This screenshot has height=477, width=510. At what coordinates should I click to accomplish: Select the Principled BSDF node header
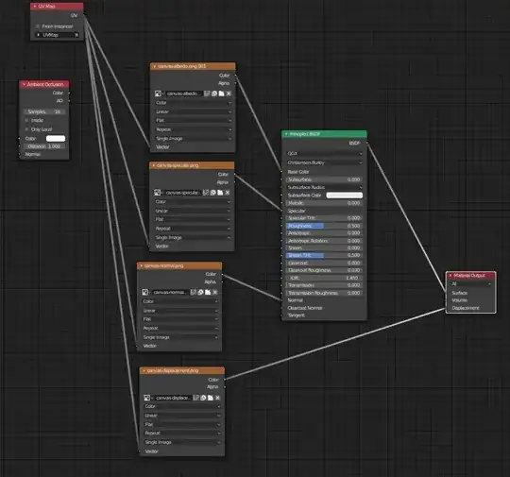pyautogui.click(x=324, y=134)
